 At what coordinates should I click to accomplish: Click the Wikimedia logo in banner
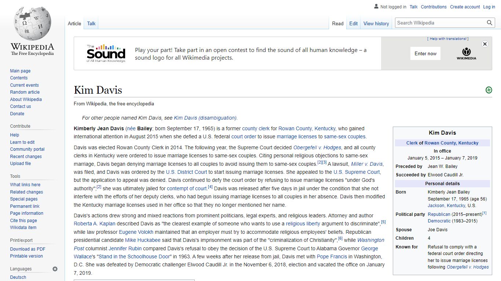click(466, 53)
